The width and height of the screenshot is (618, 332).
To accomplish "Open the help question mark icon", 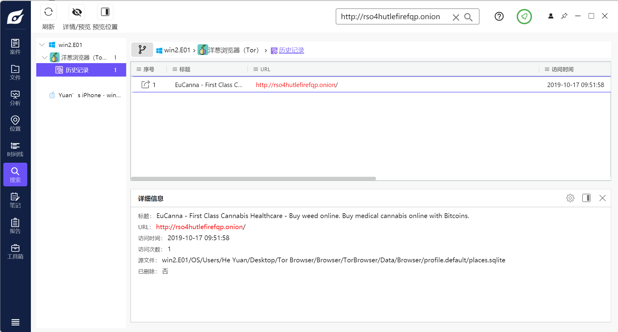I will 499,16.
